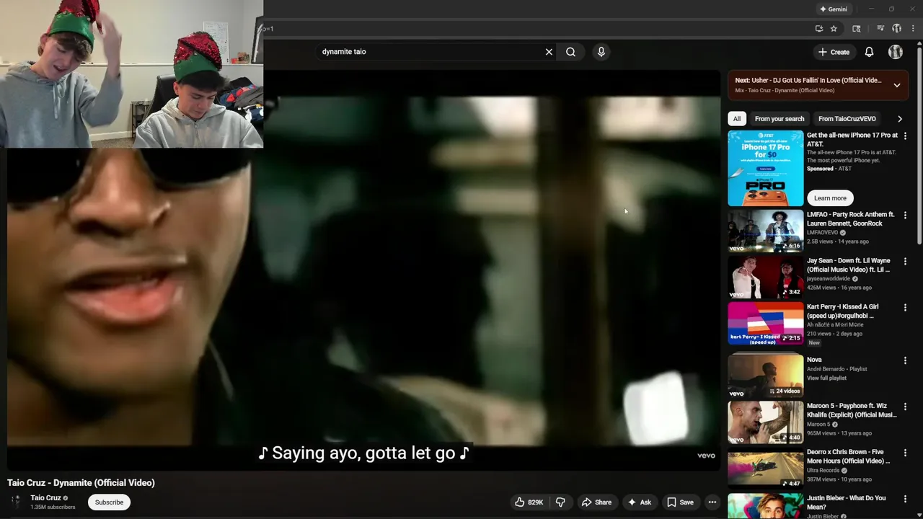Select the All filter chip
The height and width of the screenshot is (519, 923).
tap(736, 119)
